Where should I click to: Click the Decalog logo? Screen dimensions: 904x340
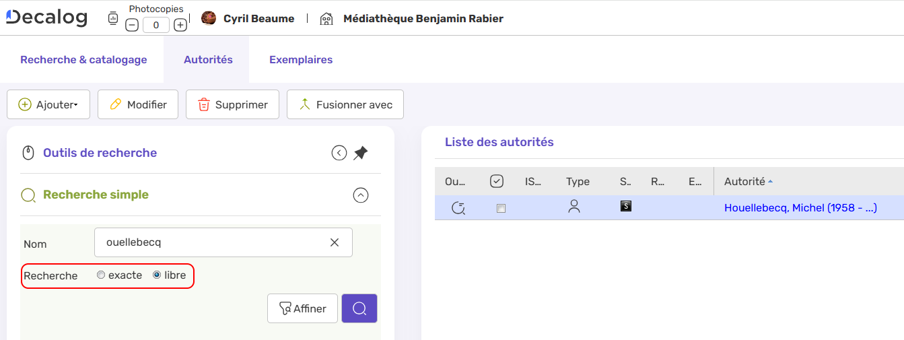pyautogui.click(x=46, y=18)
